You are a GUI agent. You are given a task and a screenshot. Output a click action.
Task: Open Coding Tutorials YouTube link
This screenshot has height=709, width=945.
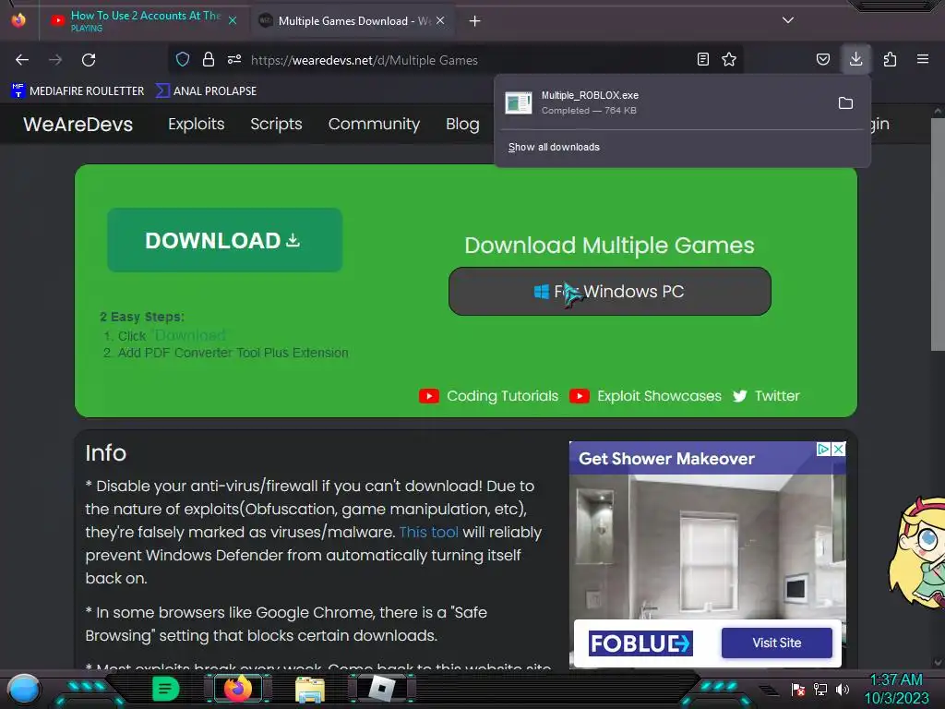489,396
